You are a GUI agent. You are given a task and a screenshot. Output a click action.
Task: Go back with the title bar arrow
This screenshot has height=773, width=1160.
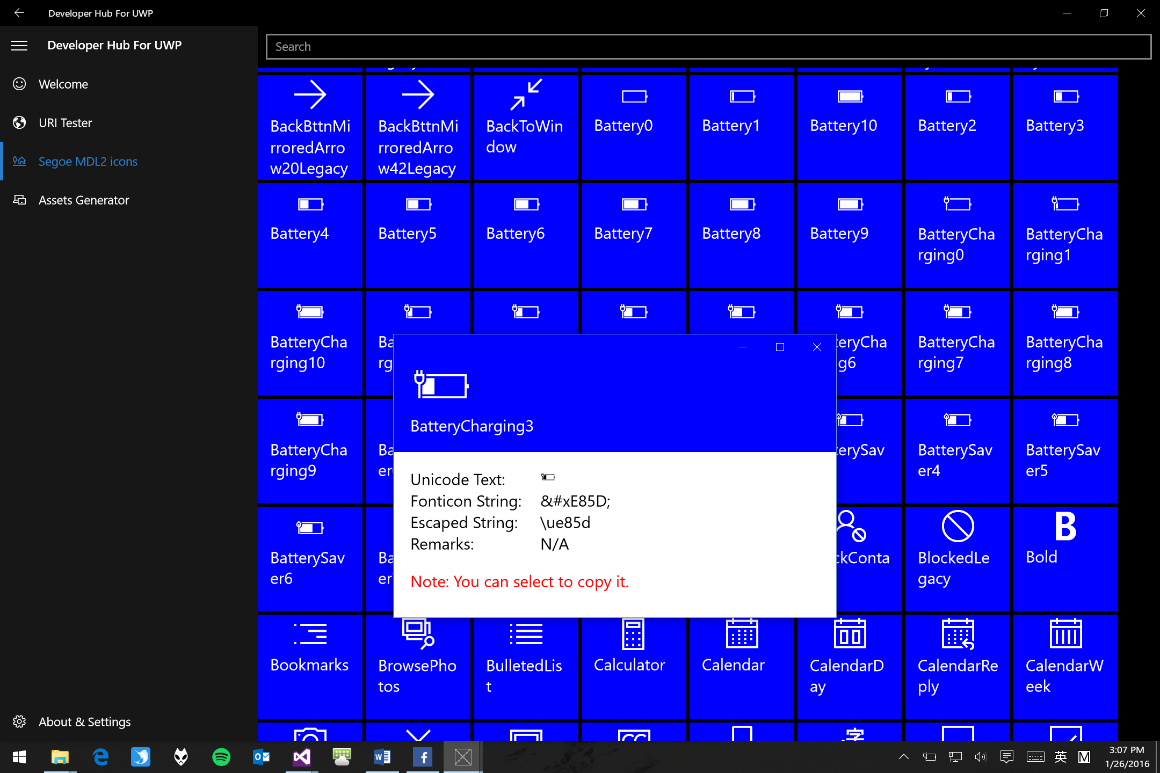[19, 13]
